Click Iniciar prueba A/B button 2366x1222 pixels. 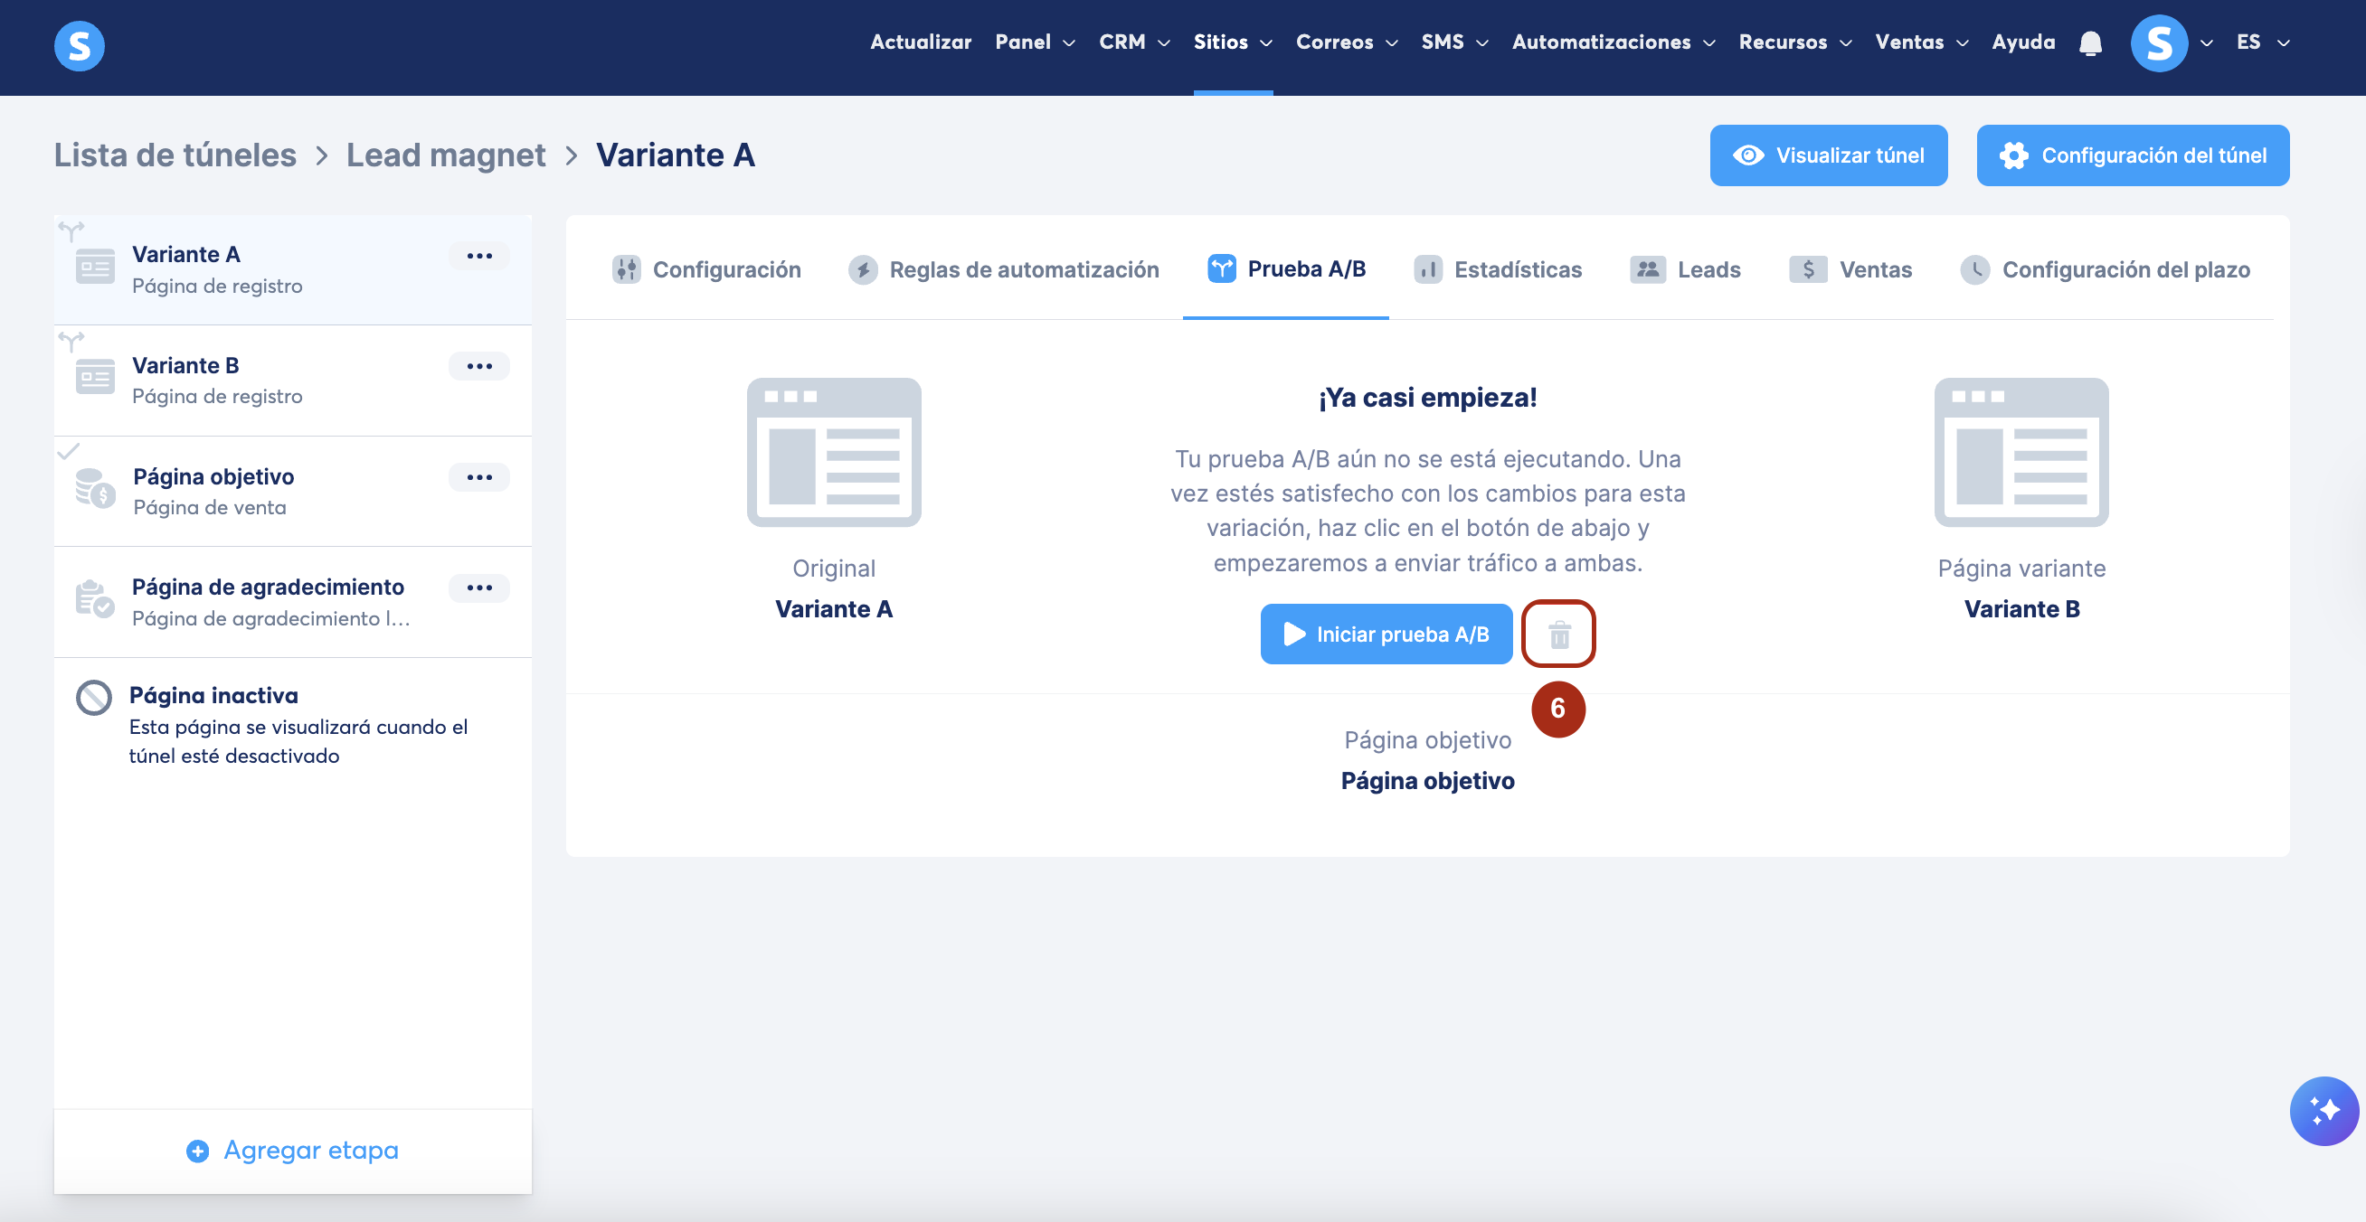click(x=1385, y=634)
